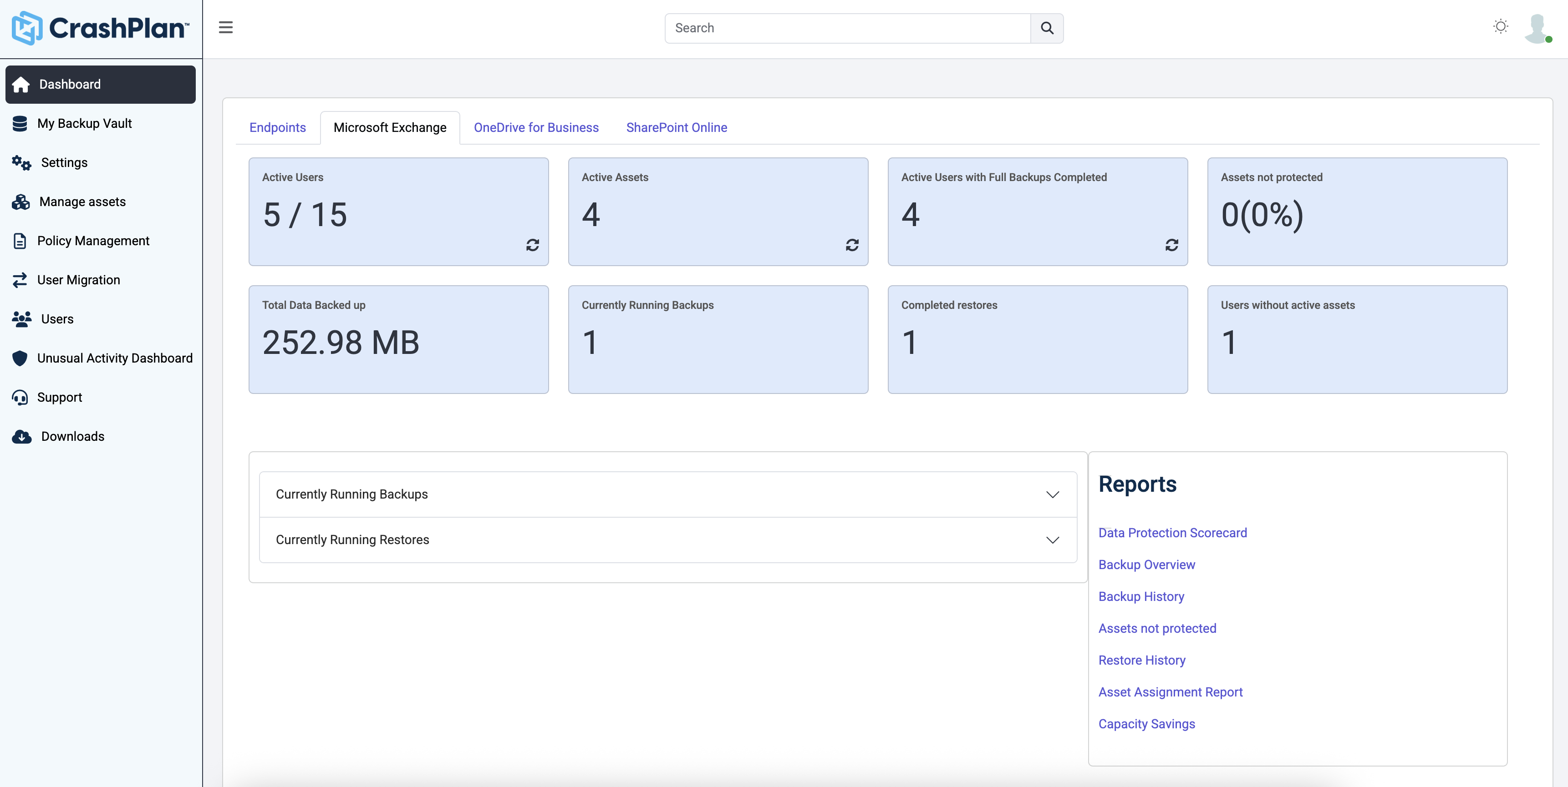Refresh the Active Users metric
The image size is (1568, 787).
(532, 245)
